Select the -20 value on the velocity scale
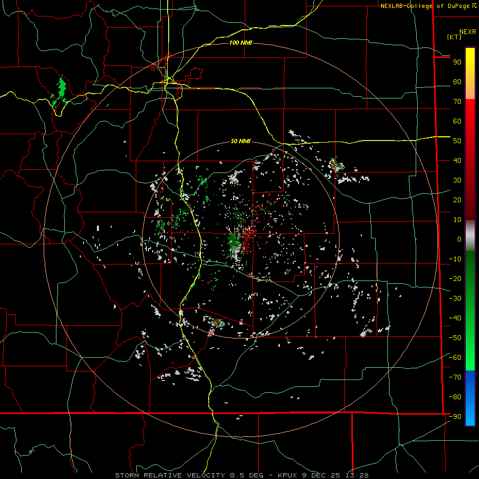Image resolution: width=479 pixels, height=479 pixels. [x=455, y=279]
